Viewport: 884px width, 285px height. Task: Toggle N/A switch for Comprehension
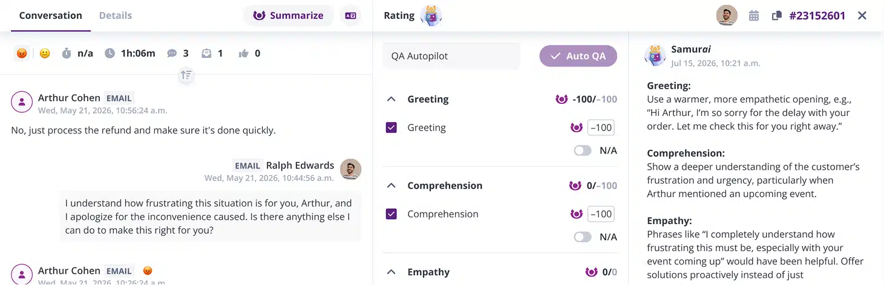pyautogui.click(x=583, y=237)
